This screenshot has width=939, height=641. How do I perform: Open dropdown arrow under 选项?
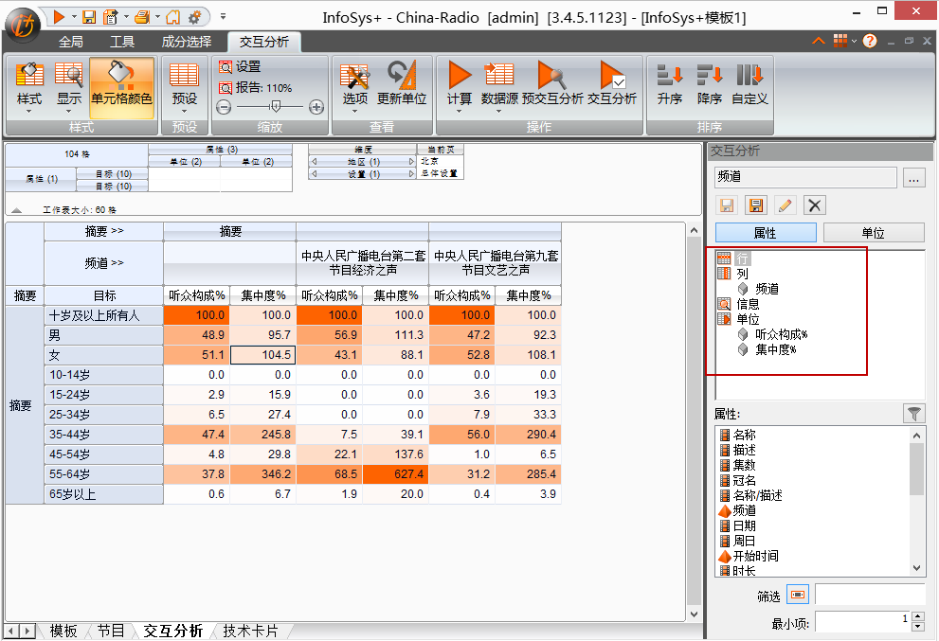pyautogui.click(x=354, y=112)
